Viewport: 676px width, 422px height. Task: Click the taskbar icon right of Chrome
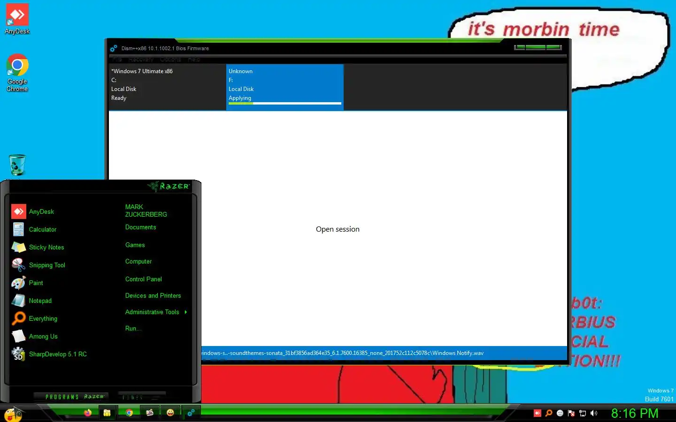(x=150, y=413)
